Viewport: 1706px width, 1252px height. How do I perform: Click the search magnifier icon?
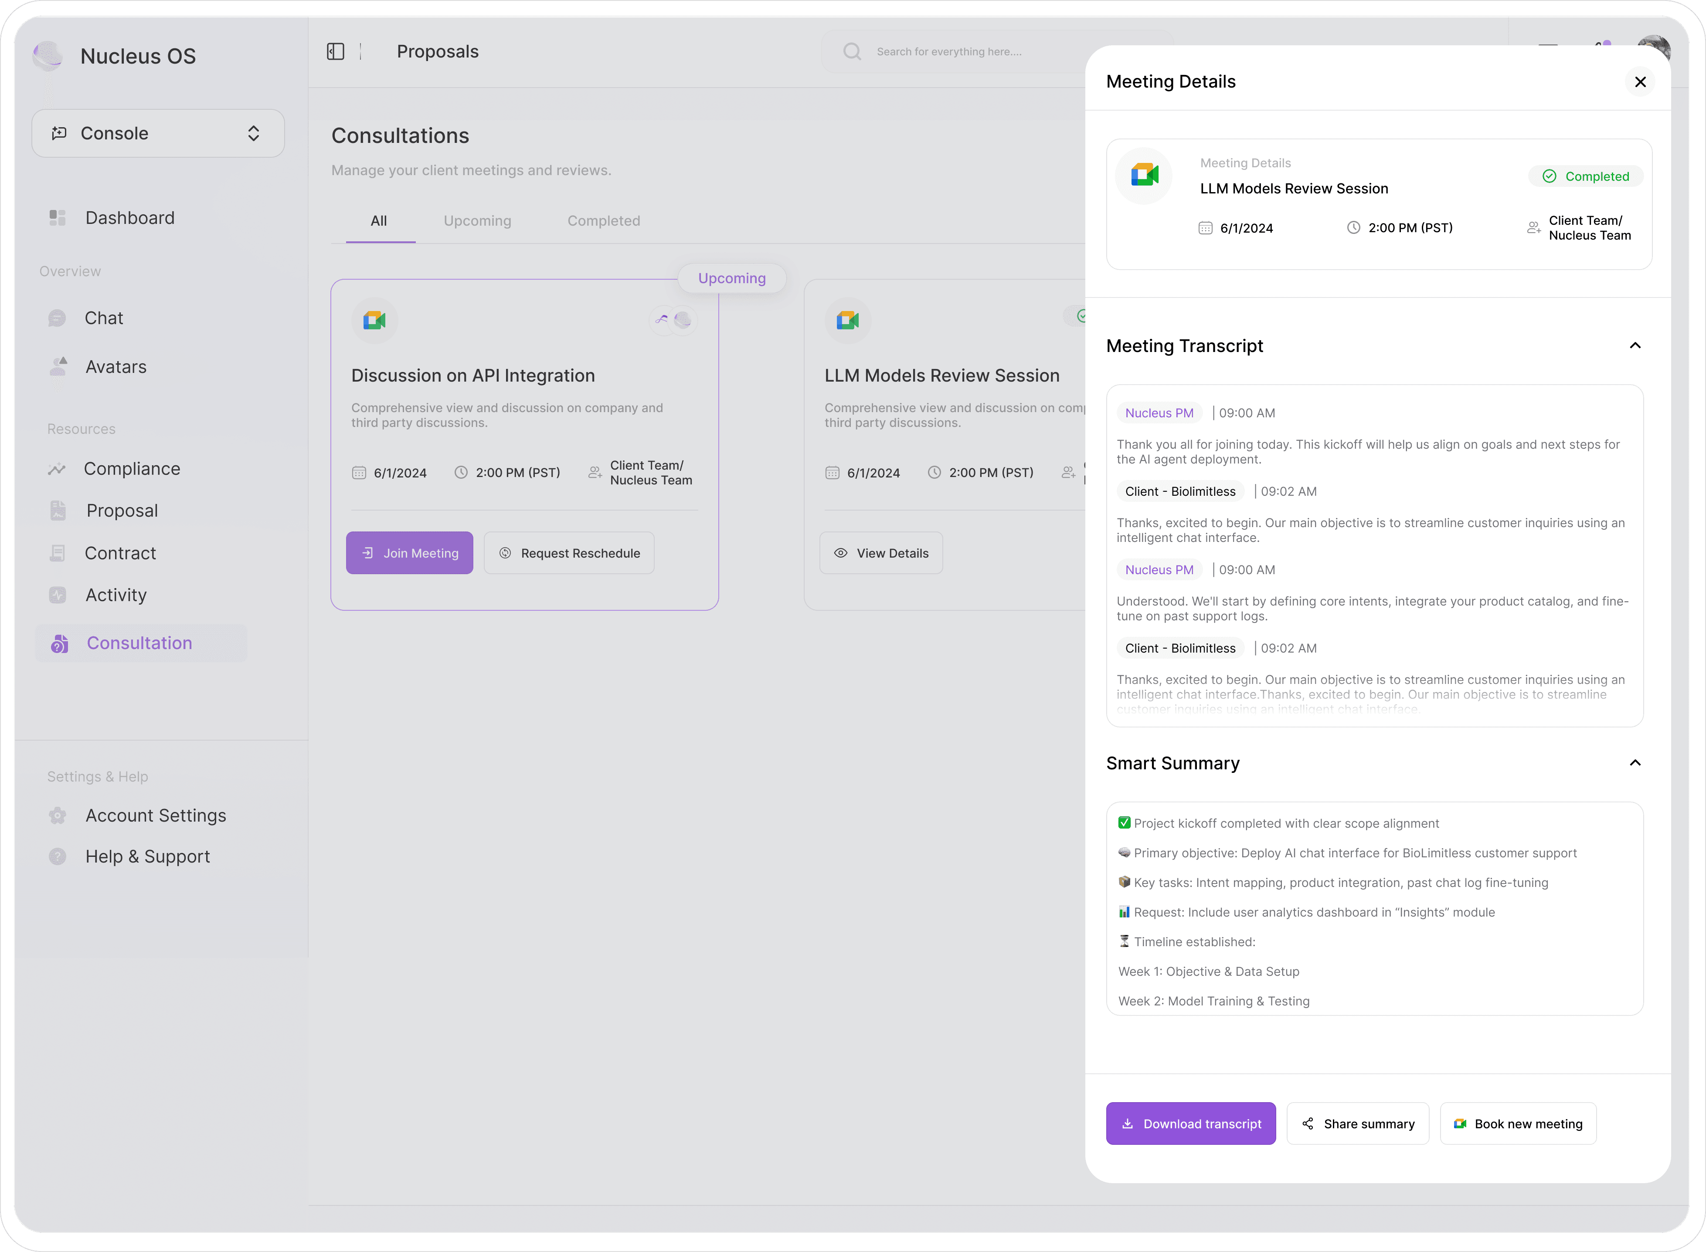pyautogui.click(x=852, y=51)
